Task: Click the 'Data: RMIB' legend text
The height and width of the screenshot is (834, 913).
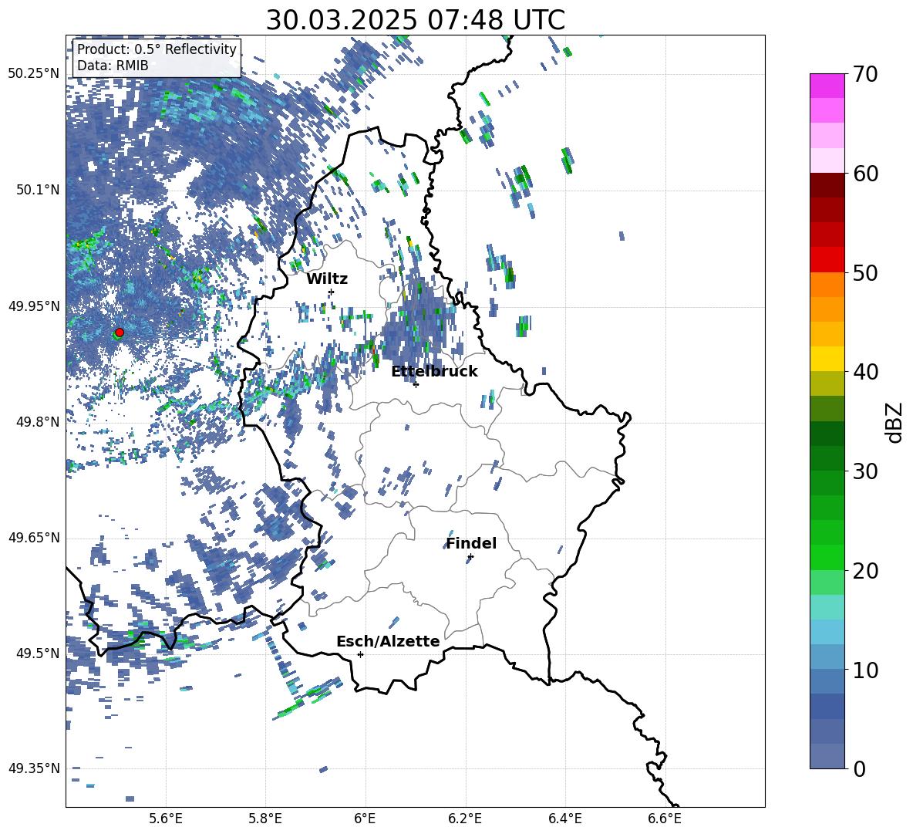Action: (x=113, y=66)
